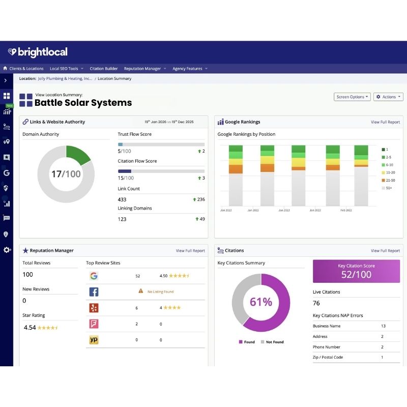Open the Screen Options dropdown
This screenshot has width=407, height=407.
click(x=352, y=97)
